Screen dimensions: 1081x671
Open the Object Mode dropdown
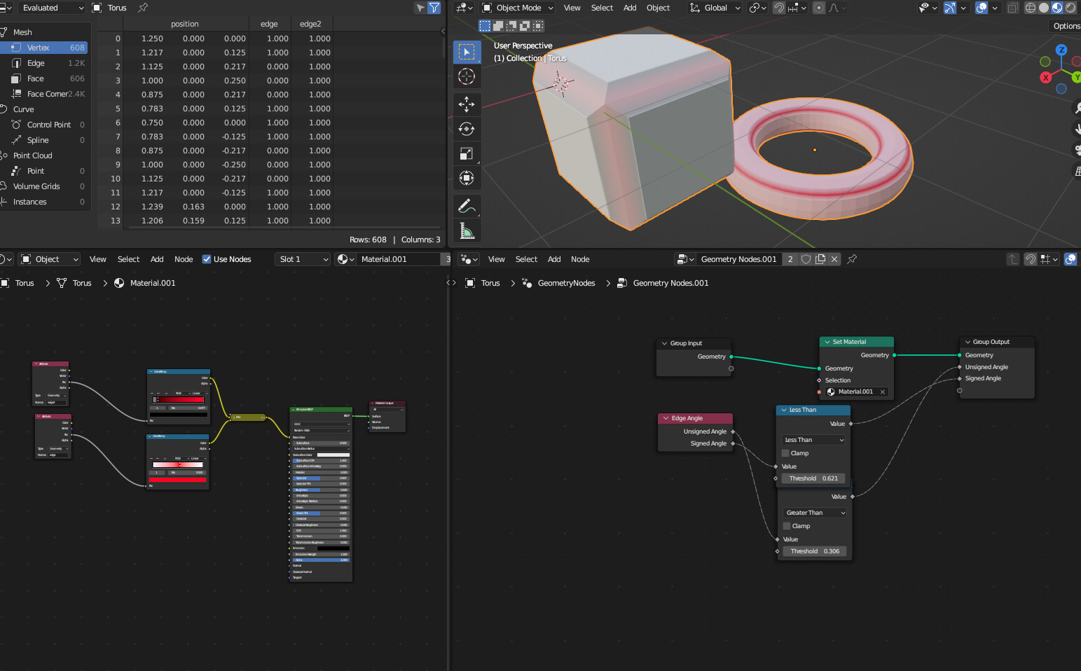click(x=516, y=8)
